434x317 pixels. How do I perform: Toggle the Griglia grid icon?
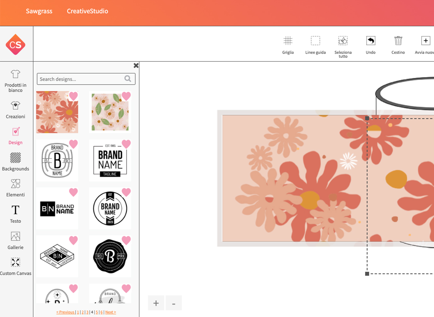point(288,41)
